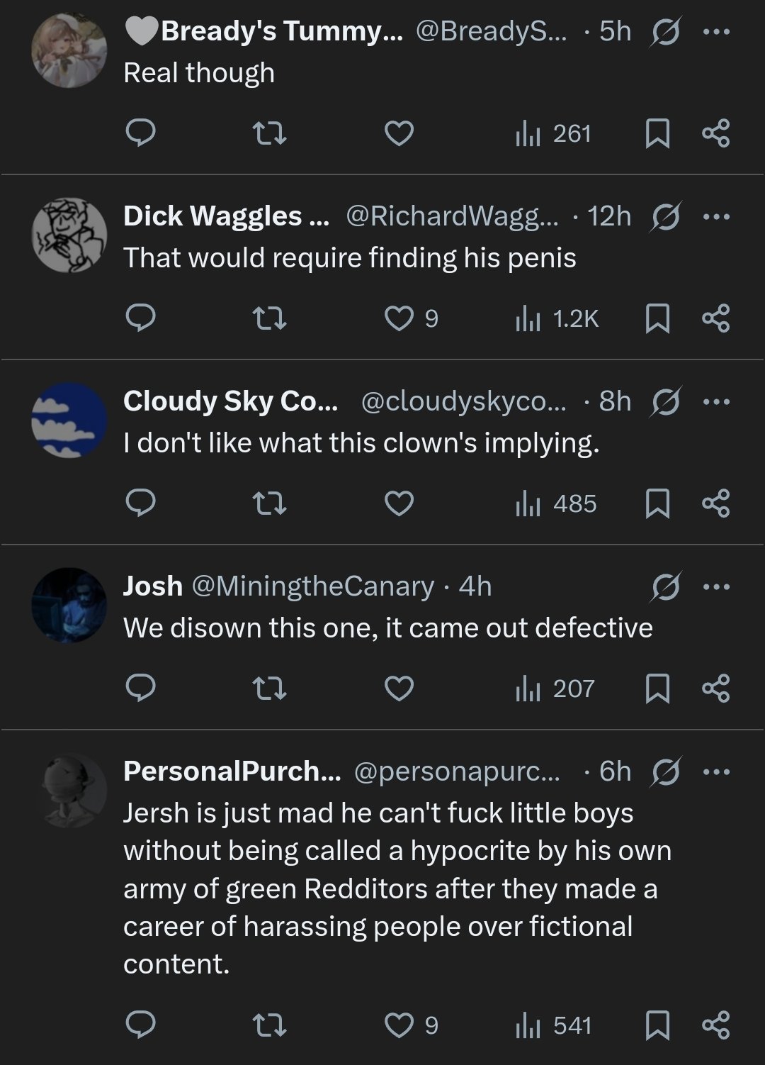The image size is (765, 1065).
Task: Click Grok icon on Cloudy Sky tweet
Action: [x=664, y=401]
